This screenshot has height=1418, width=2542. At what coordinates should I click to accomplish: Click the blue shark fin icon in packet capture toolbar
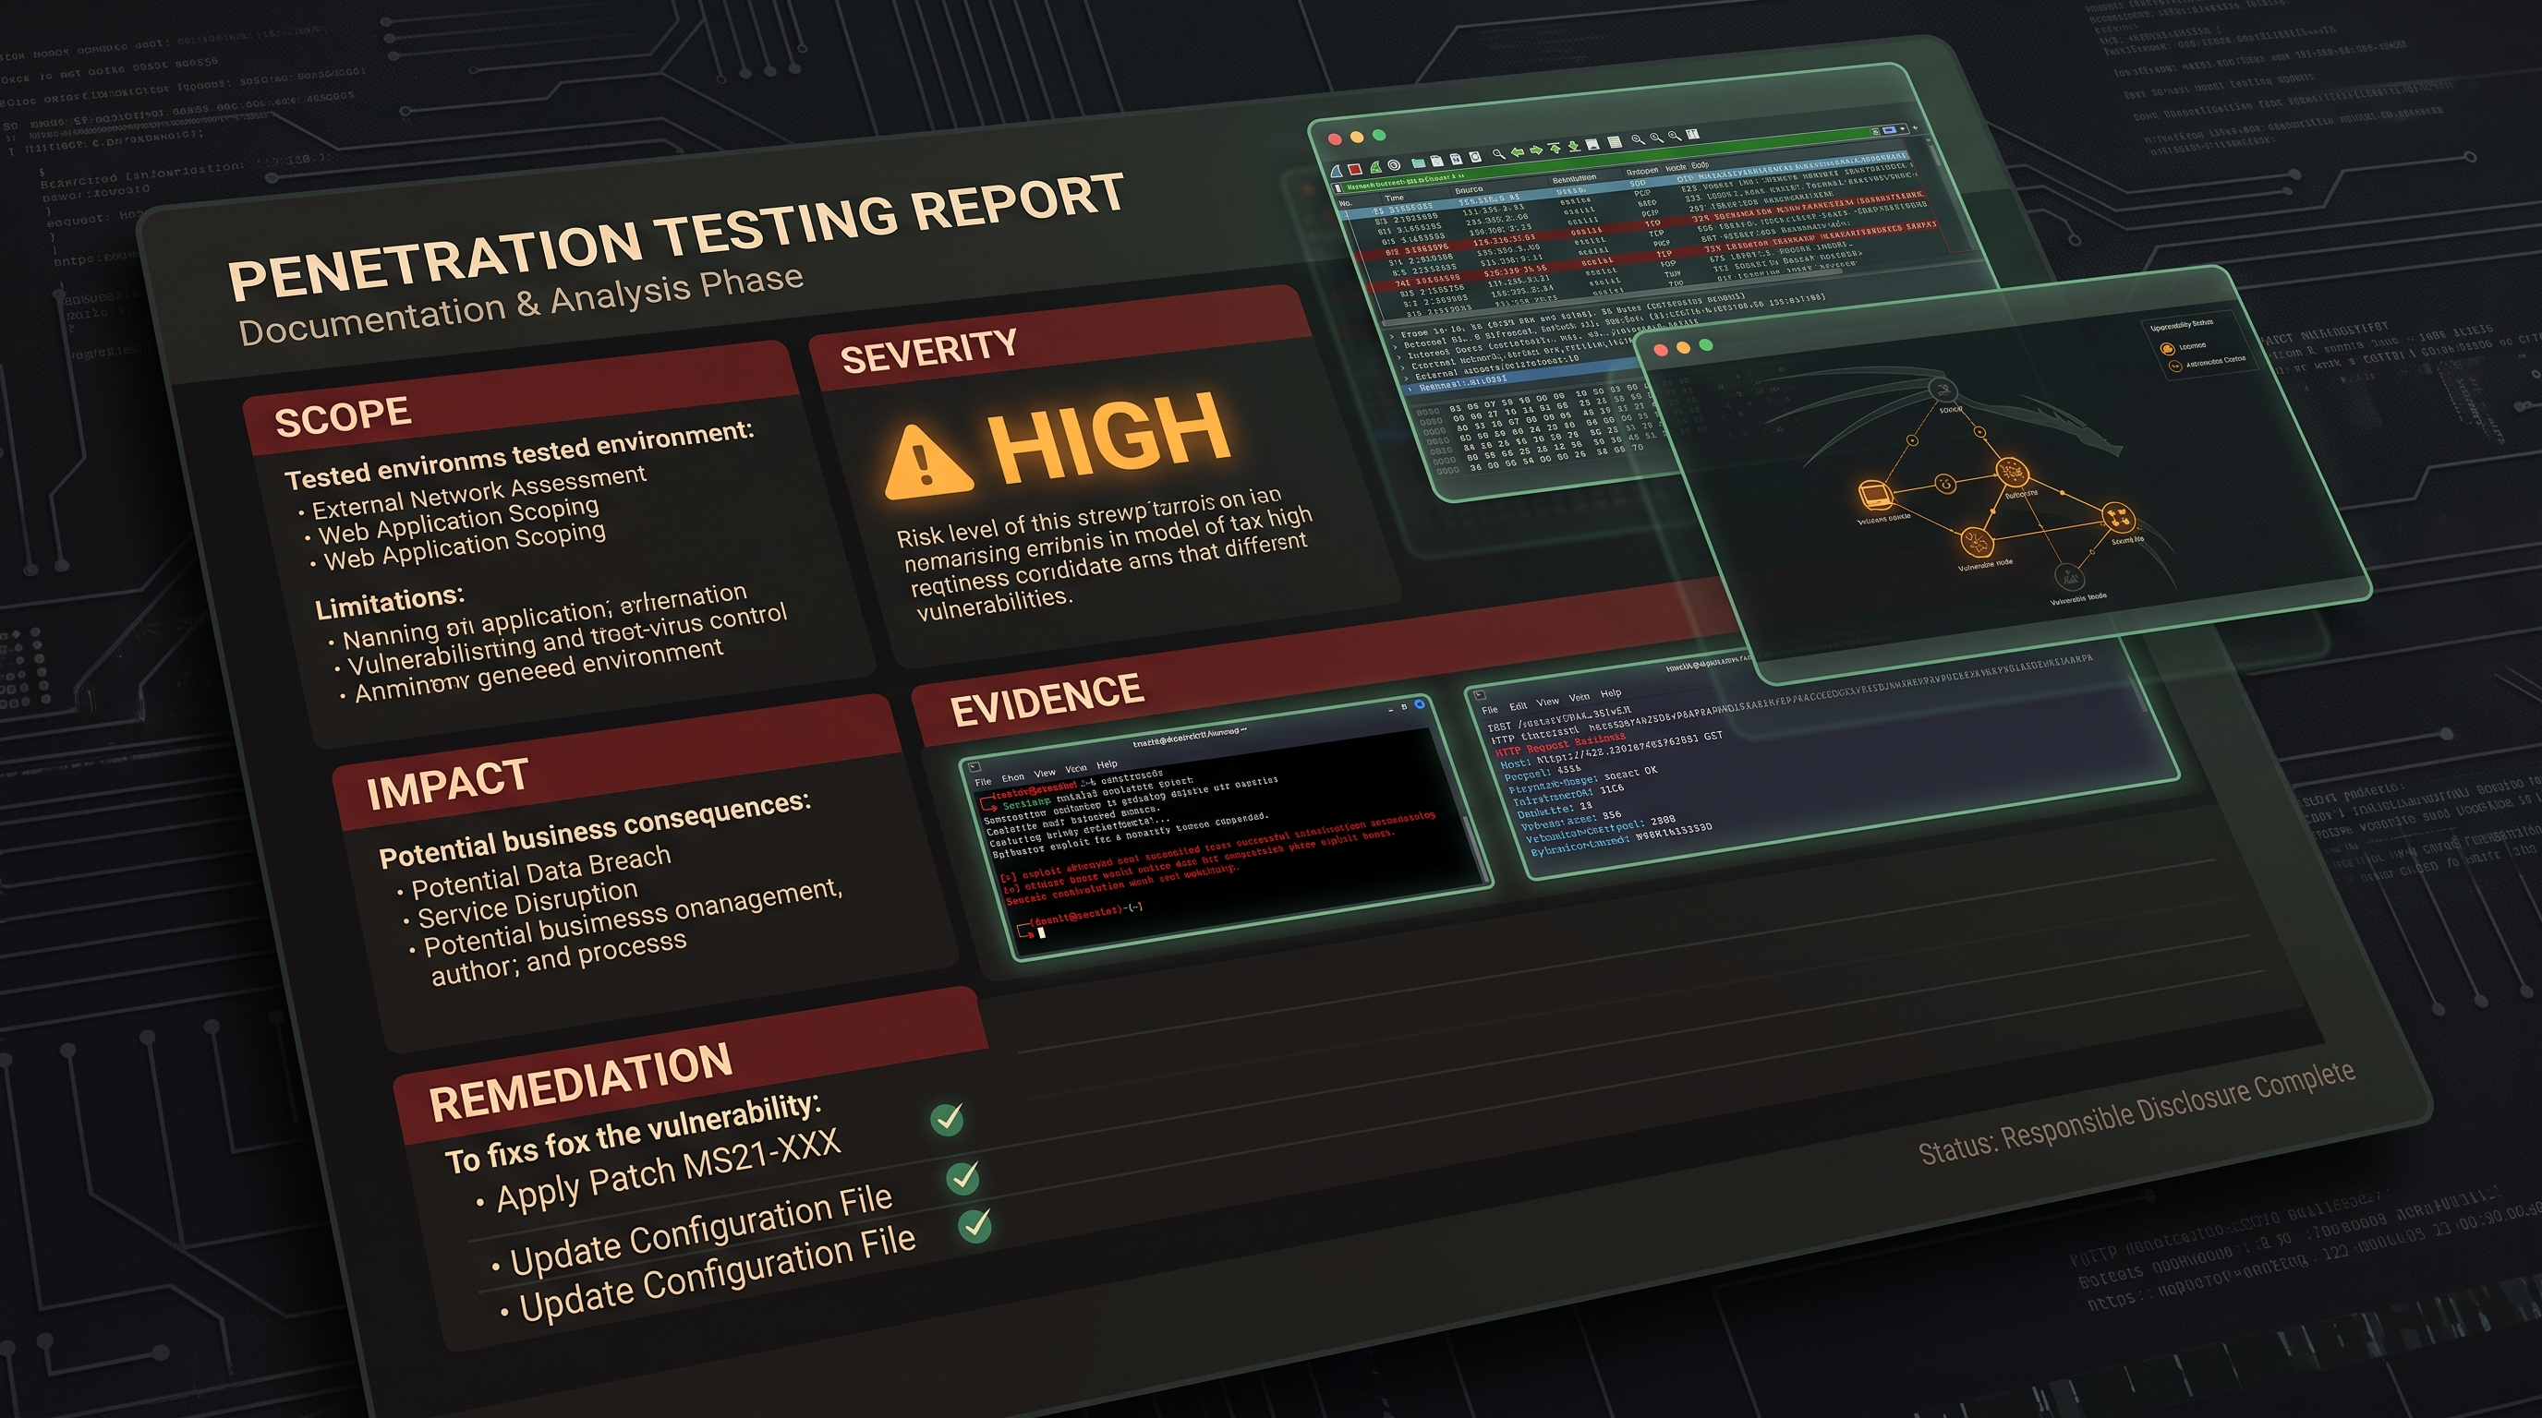pos(1338,172)
